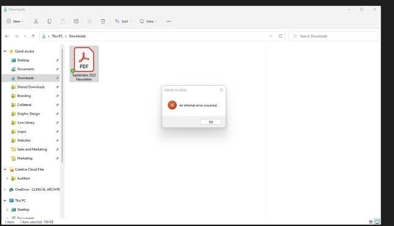Click the New button in toolbar

(15, 21)
